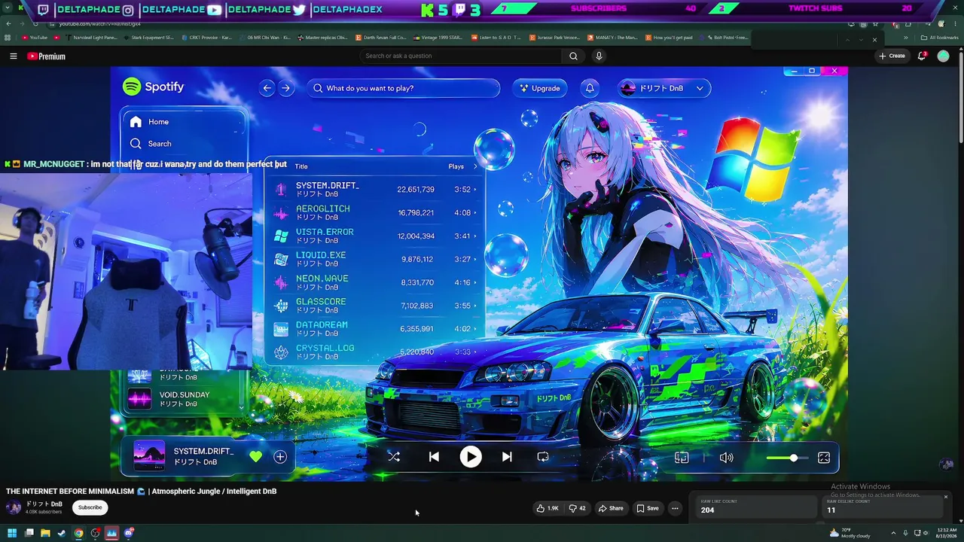Focus the YouTube search box
The image size is (964, 542).
tap(461, 56)
